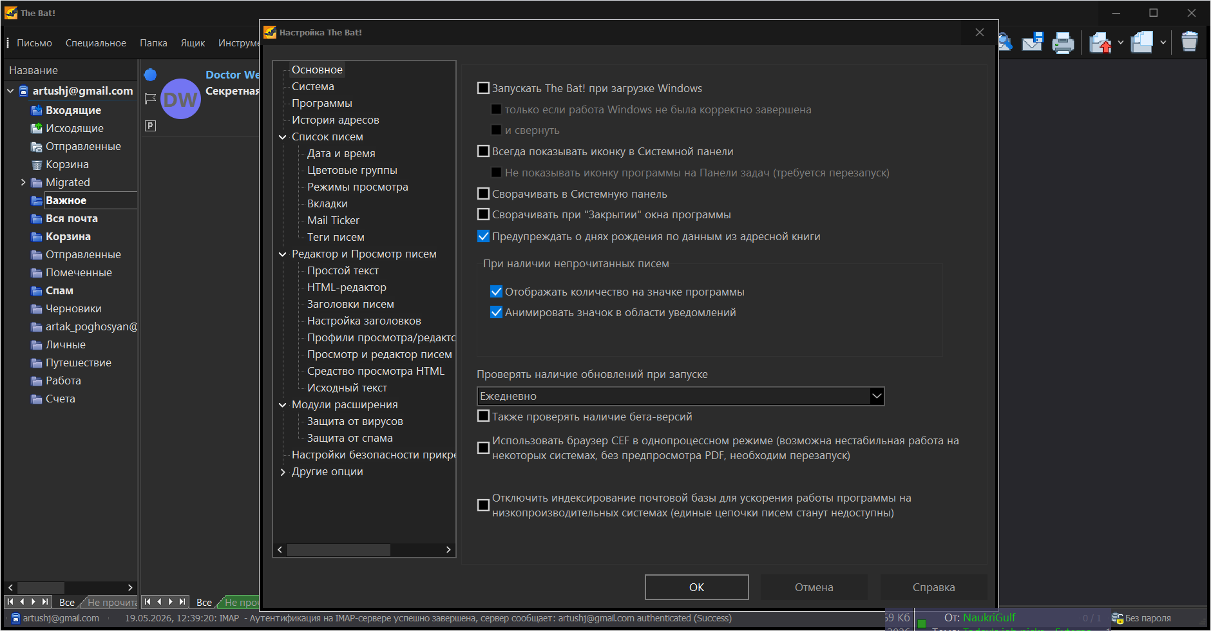This screenshot has width=1211, height=631.
Task: Click the DW sender avatar in message list
Action: [180, 99]
